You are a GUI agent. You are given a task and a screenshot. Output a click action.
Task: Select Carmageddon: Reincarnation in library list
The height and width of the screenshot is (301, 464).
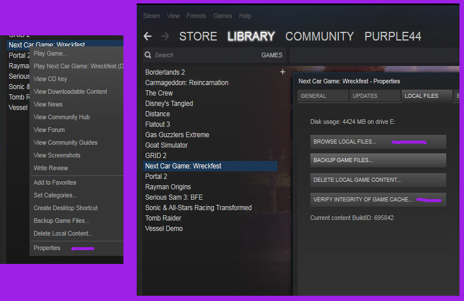coord(187,83)
